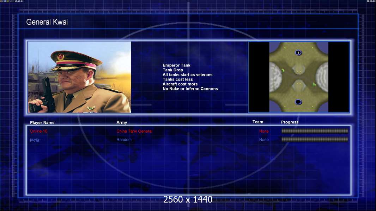Screen dimensions: 376x211
Task: Select General Kwai portrait image
Action: [x=80, y=77]
